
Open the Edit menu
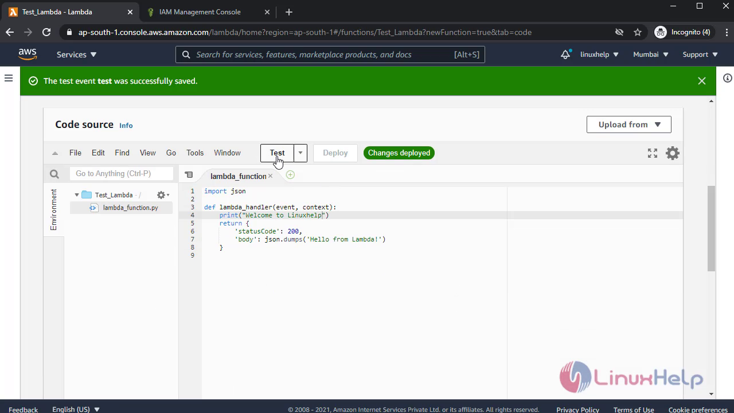click(98, 153)
